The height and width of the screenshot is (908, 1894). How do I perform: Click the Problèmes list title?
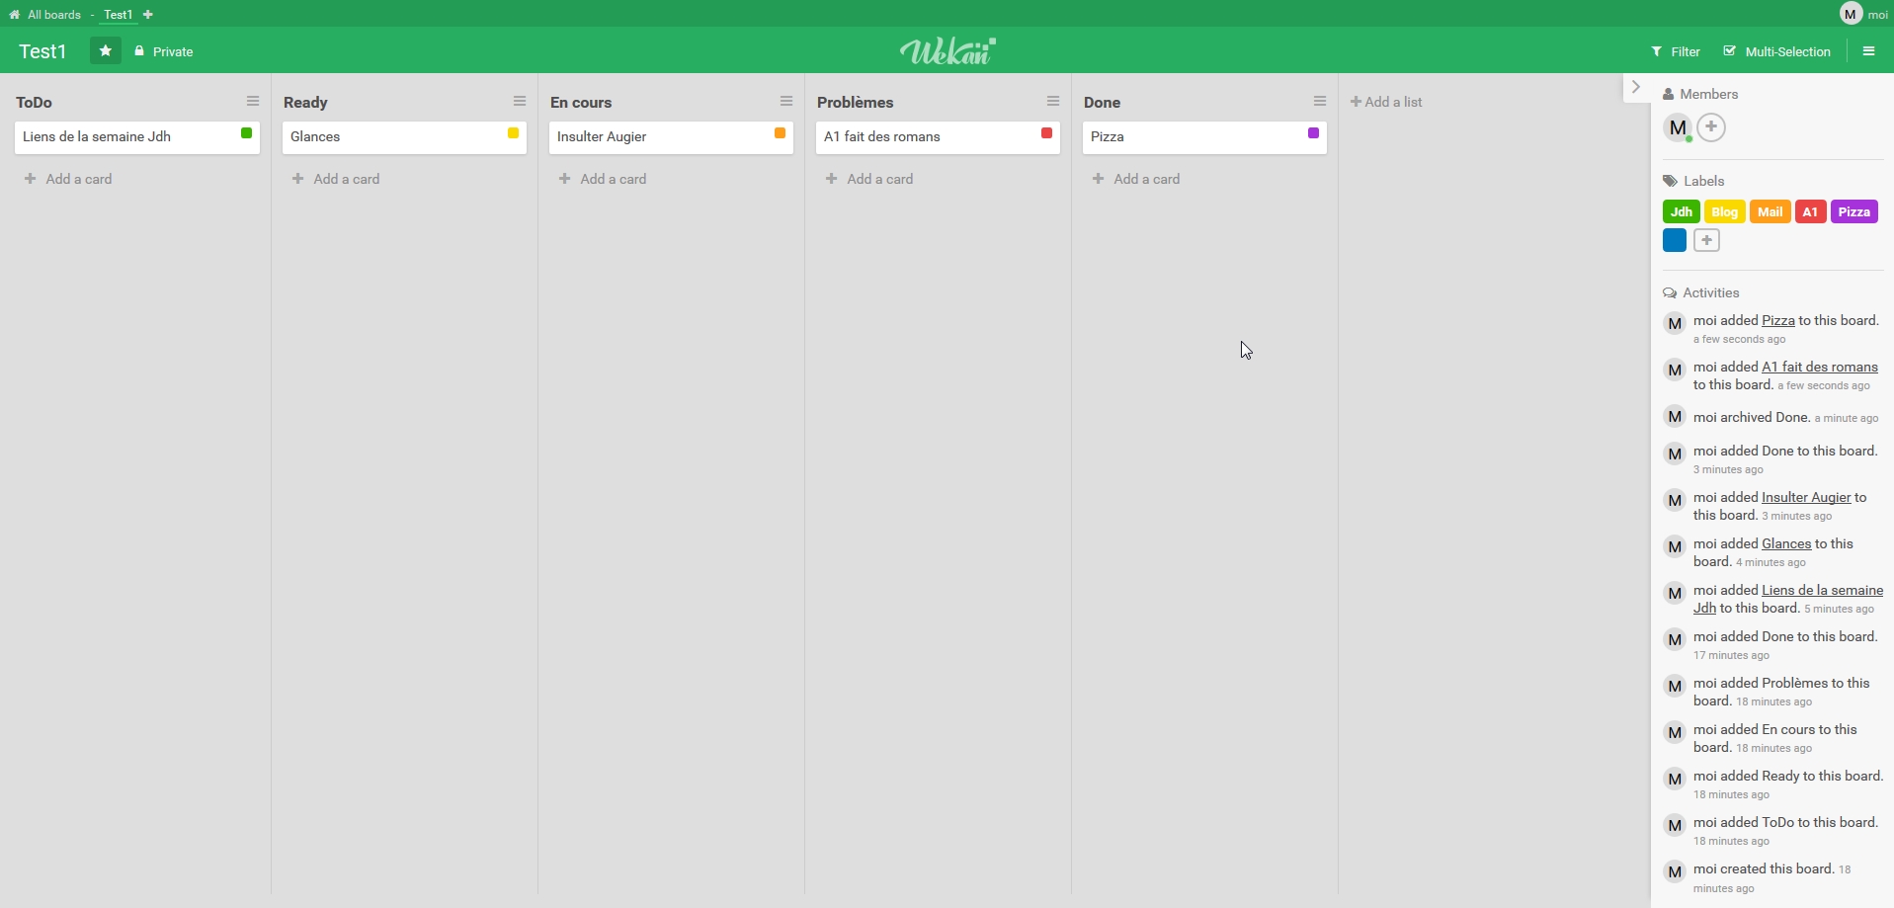(x=856, y=103)
